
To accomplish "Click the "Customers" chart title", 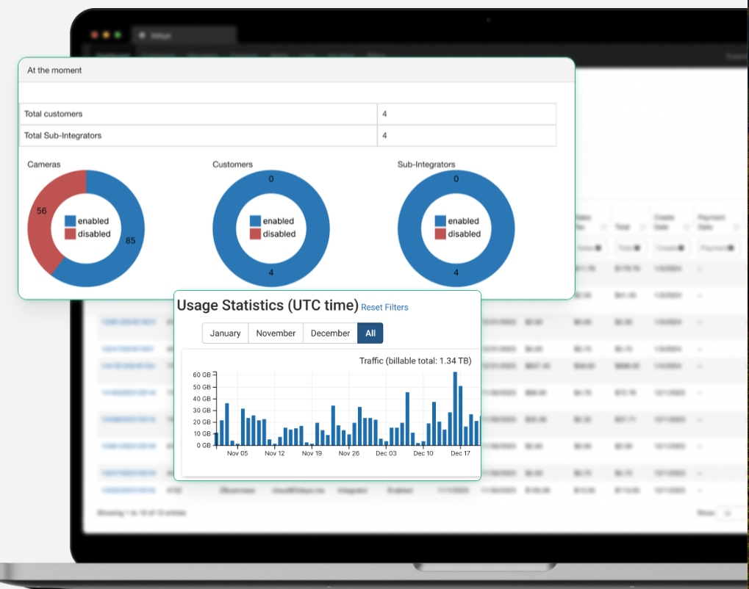I will click(x=232, y=165).
